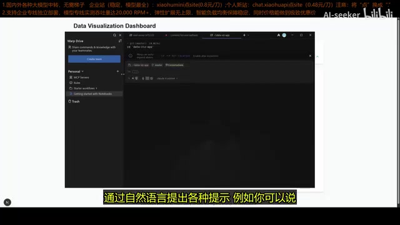Click the microphone voice input icon
This screenshot has height=225, width=400.
click(x=143, y=78)
